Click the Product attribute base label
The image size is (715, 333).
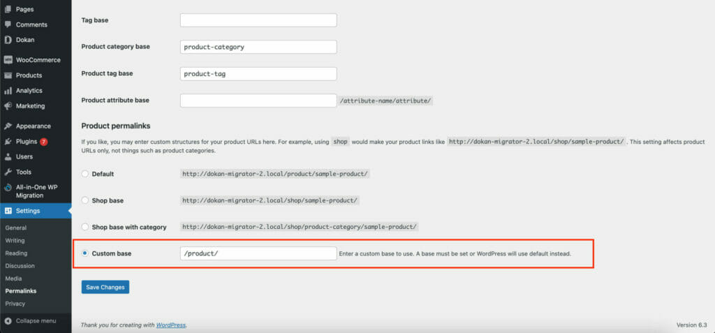[115, 100]
